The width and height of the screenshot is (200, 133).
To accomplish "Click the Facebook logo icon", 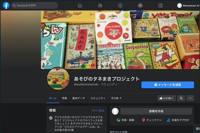I will pos(6,5).
